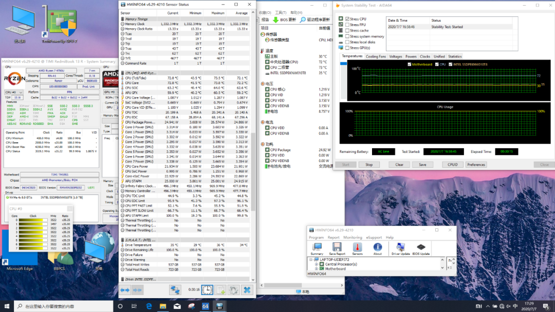Uncheck the Stress CPU checkbox

pos(347,19)
